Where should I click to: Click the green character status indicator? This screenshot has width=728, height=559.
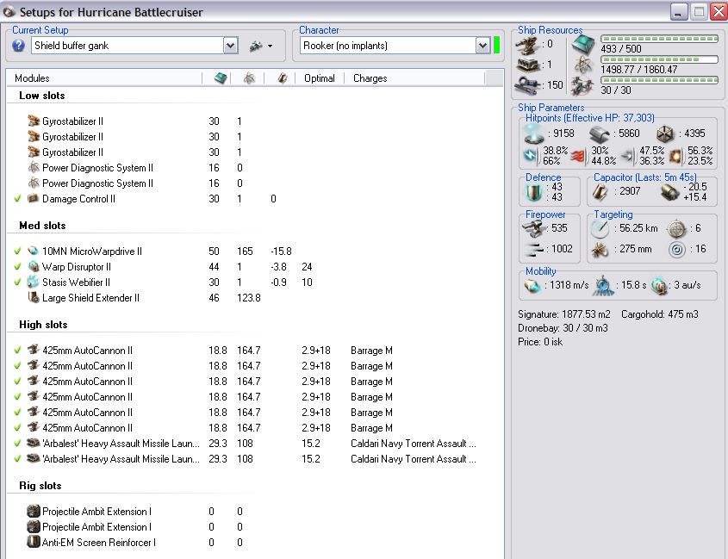click(x=497, y=46)
